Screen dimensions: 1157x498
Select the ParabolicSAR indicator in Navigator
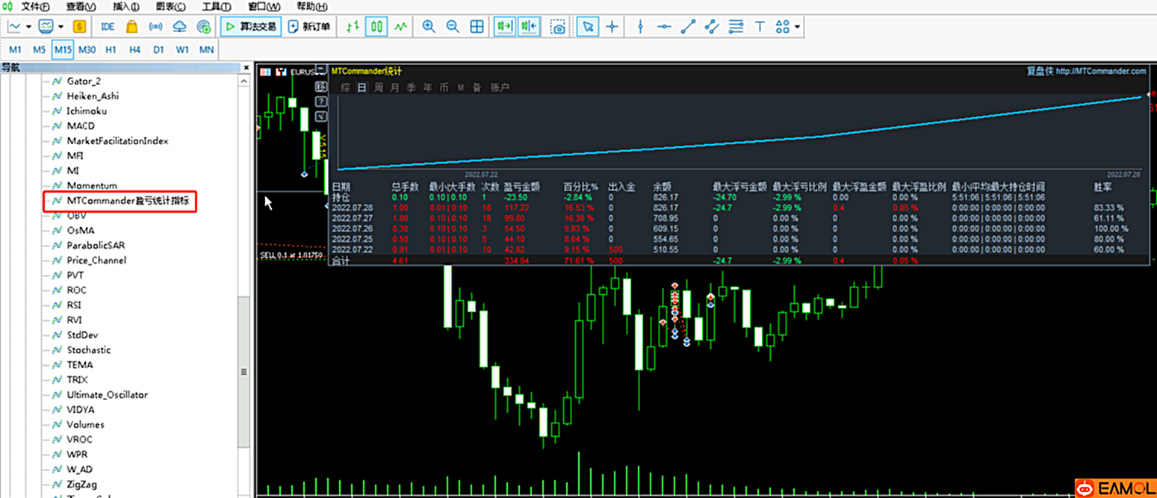tap(97, 245)
